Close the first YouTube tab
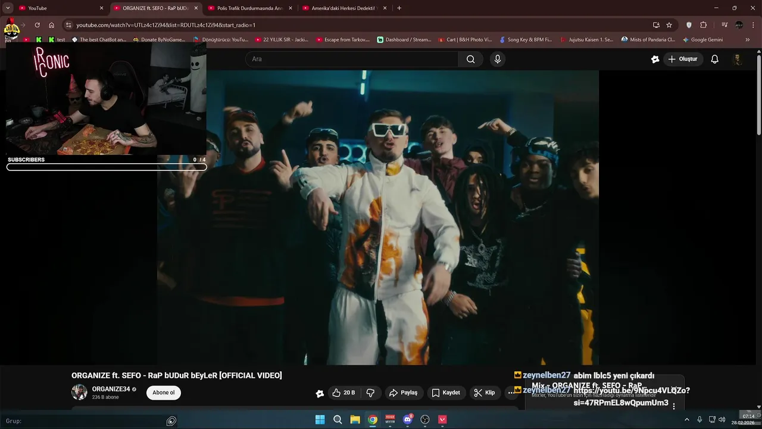The height and width of the screenshot is (429, 762). point(101,8)
